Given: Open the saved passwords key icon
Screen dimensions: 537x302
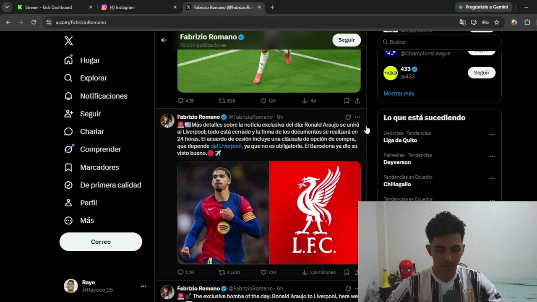Looking at the screenshot, I should coord(485,22).
